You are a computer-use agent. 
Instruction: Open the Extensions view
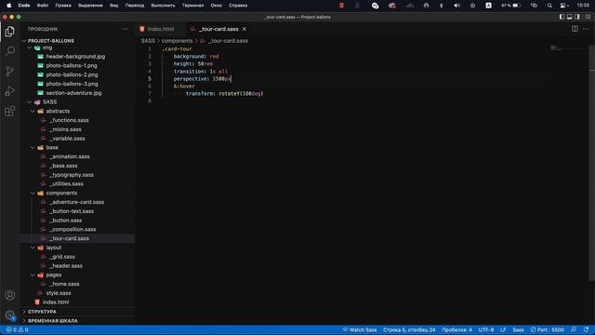click(10, 112)
